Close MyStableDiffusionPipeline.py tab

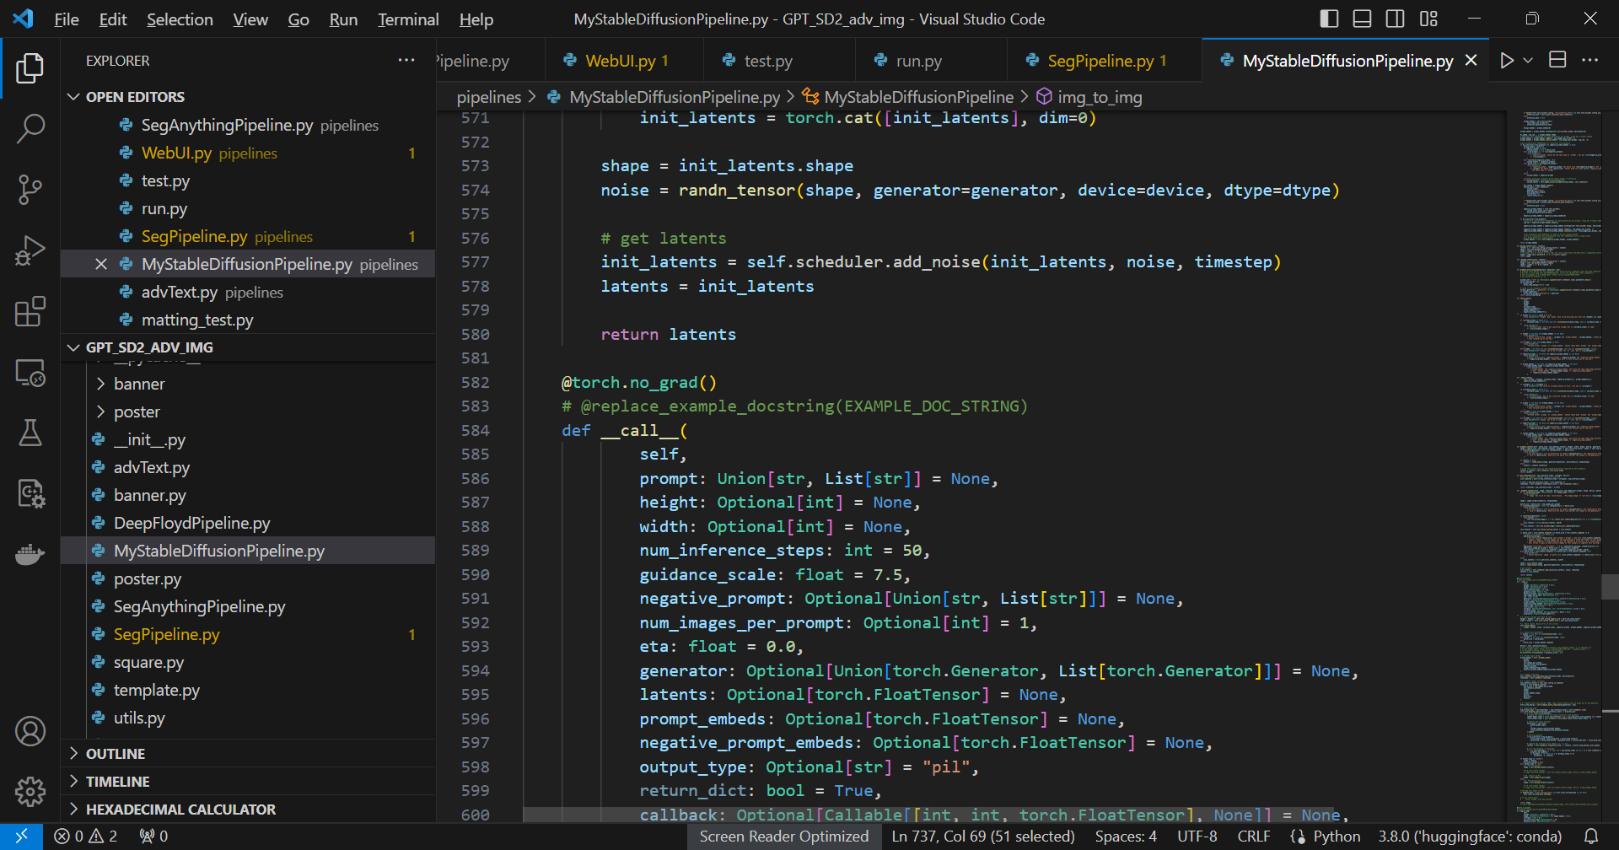click(x=1471, y=61)
